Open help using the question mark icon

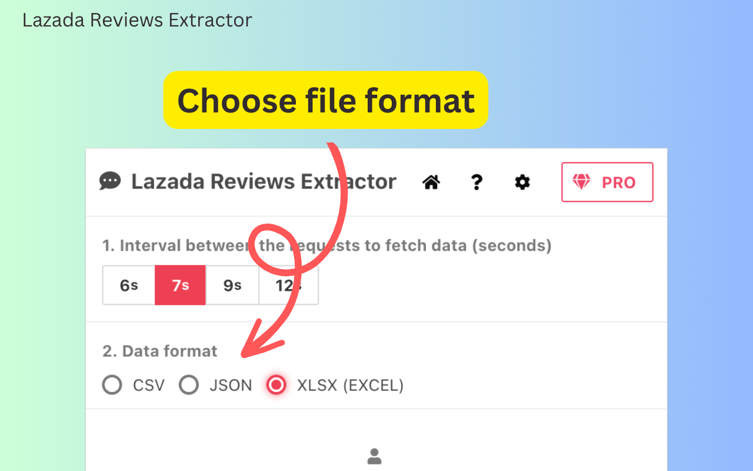(477, 183)
